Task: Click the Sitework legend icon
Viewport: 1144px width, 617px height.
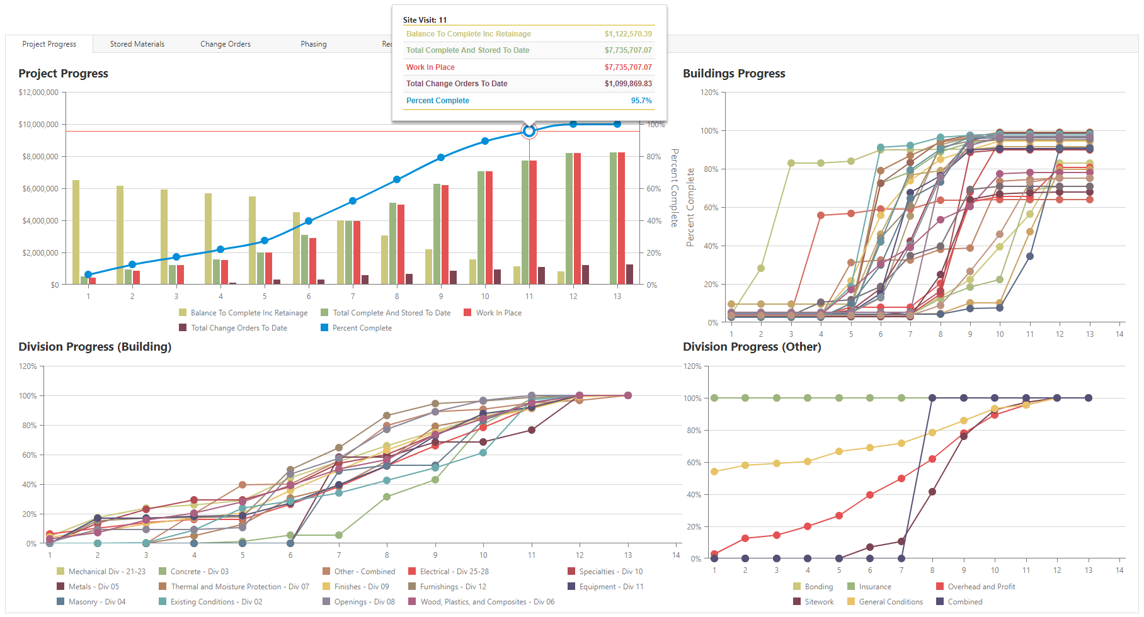Action: point(797,602)
